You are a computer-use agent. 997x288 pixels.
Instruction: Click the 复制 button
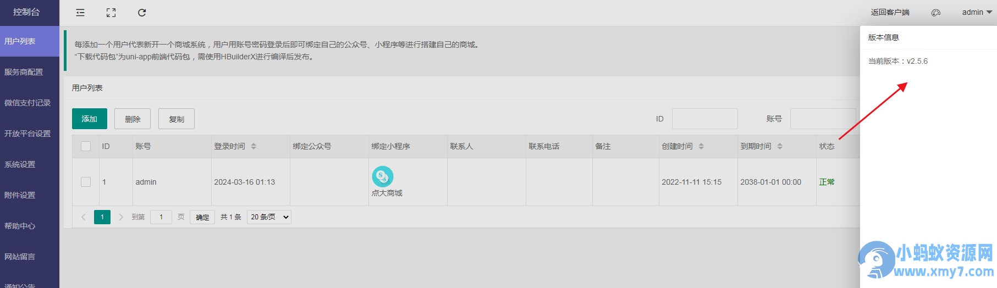[x=177, y=119]
